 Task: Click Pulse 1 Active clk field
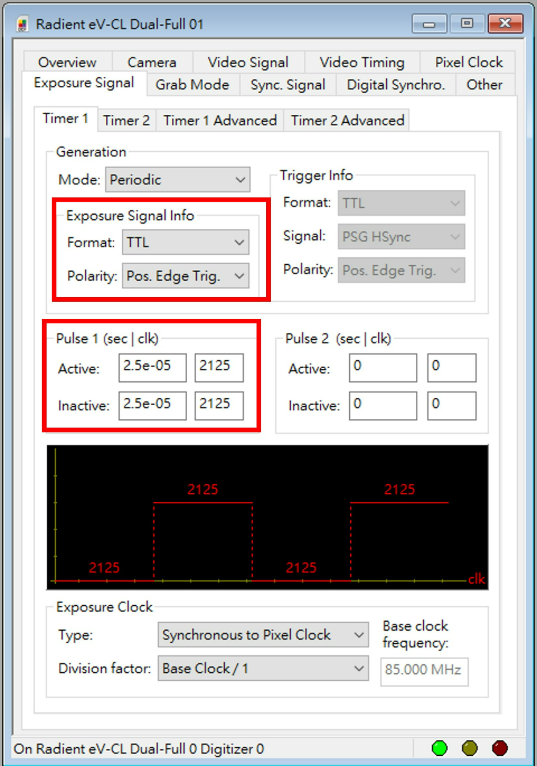[219, 368]
